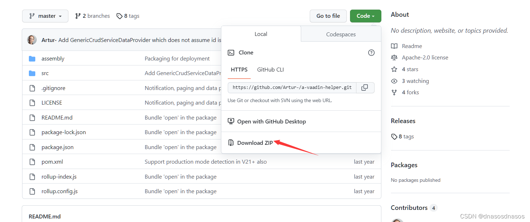The image size is (530, 222).
Task: Click the package.json file icon
Action: [32, 147]
